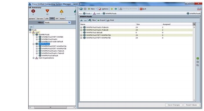Click the delete trash icon on right edge
204x111 pixels.
[198, 62]
